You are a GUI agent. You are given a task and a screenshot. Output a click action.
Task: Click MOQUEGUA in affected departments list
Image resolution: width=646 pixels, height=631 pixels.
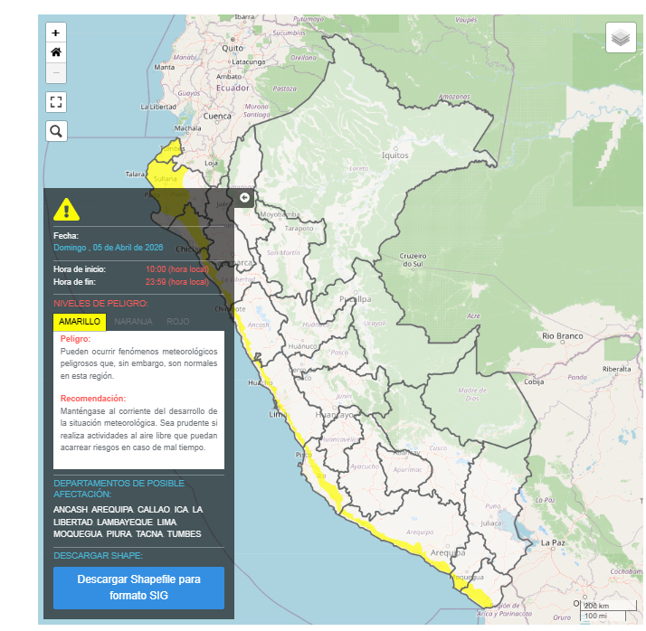[78, 534]
